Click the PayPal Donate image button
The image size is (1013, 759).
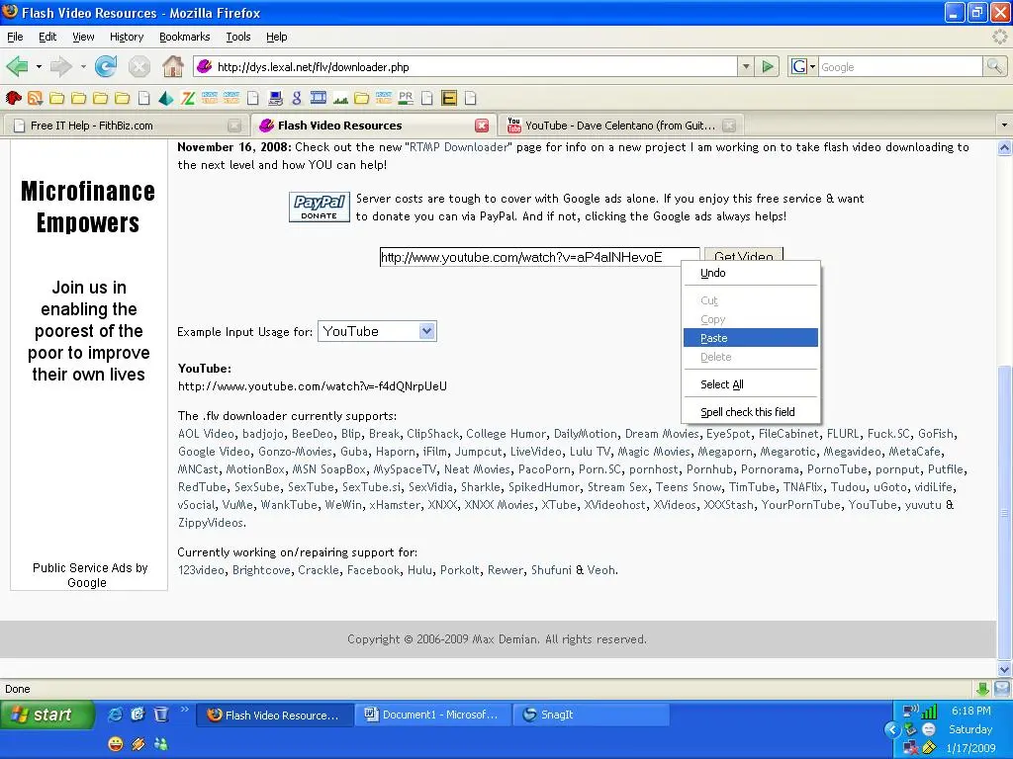click(x=319, y=207)
